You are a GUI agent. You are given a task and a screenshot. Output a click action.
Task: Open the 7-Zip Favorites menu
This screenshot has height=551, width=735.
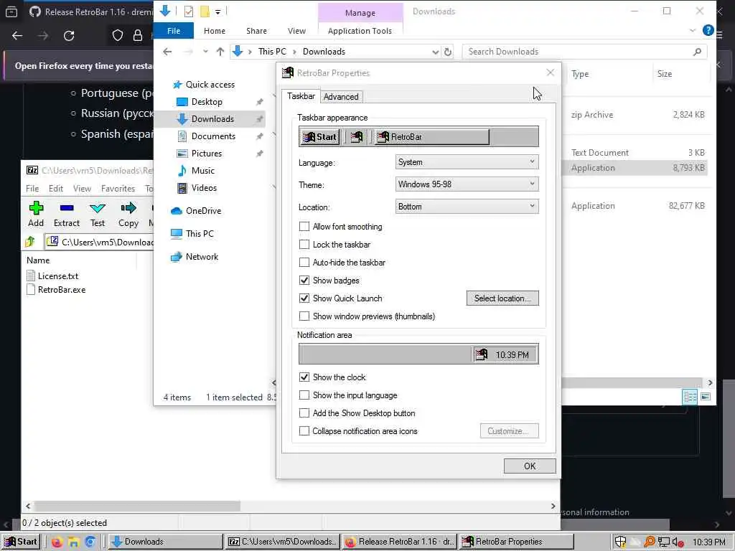point(118,189)
